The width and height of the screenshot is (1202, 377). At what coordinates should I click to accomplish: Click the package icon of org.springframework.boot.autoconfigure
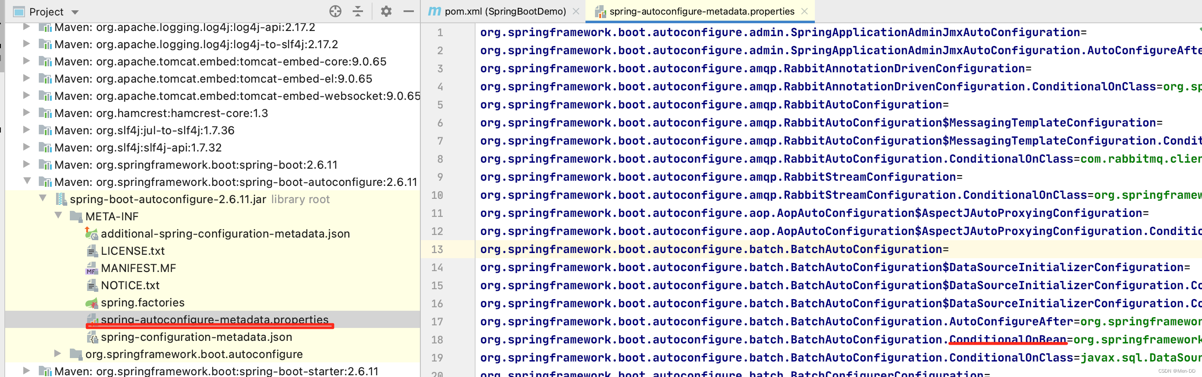coord(76,354)
